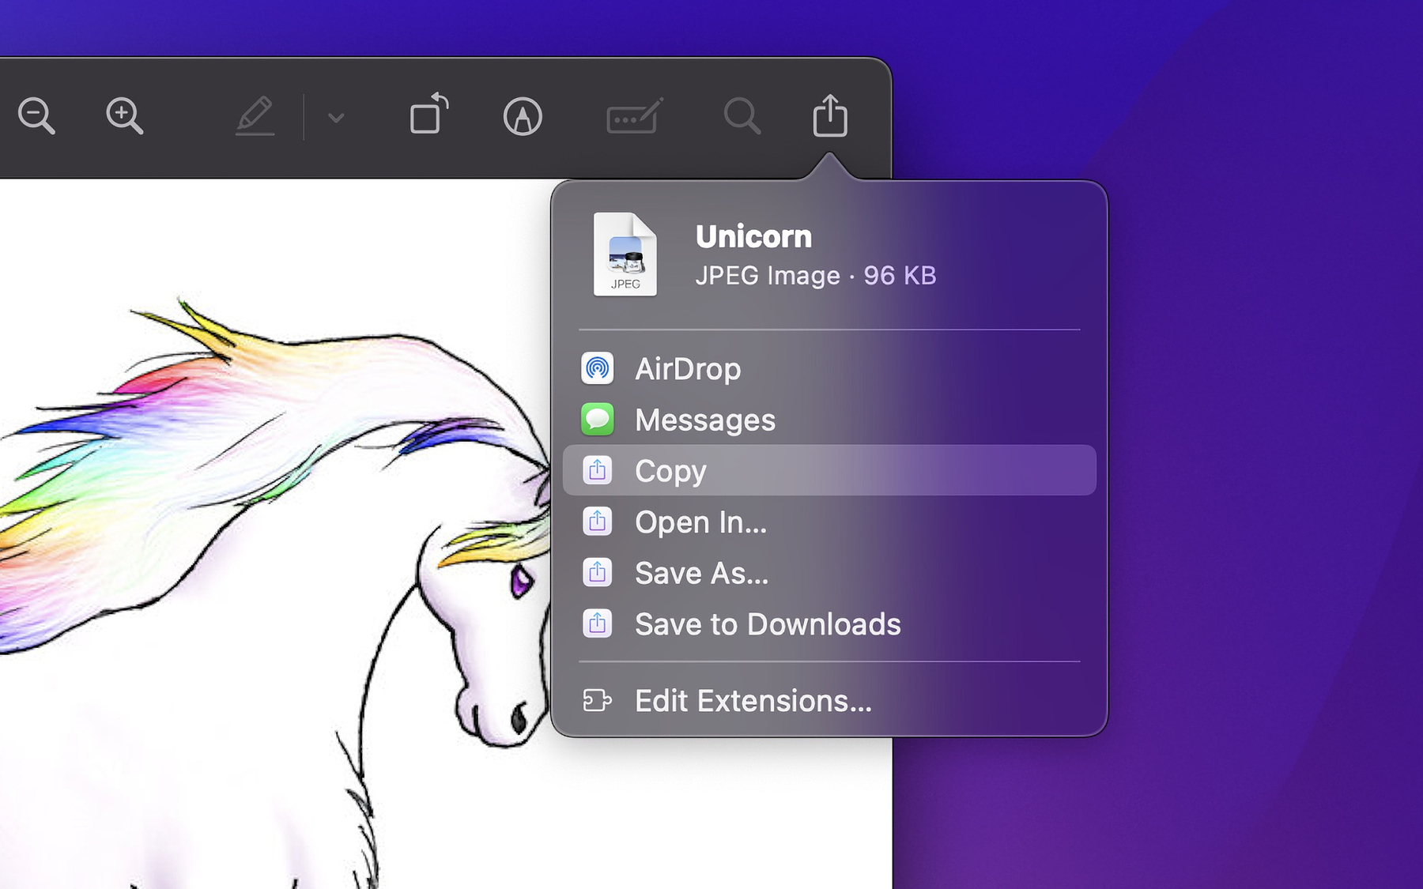The height and width of the screenshot is (889, 1423).
Task: Select Messages in the share menu
Action: pos(704,420)
